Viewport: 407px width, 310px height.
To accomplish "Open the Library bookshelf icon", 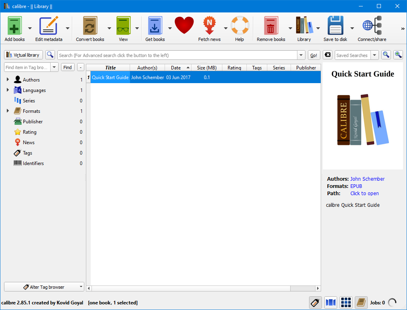I will point(304,25).
